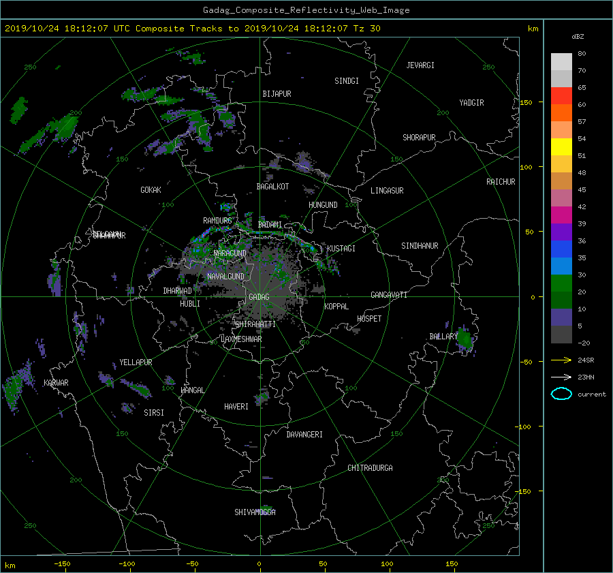613x573 pixels.
Task: Click the HAVERI city label
Action: (x=236, y=407)
